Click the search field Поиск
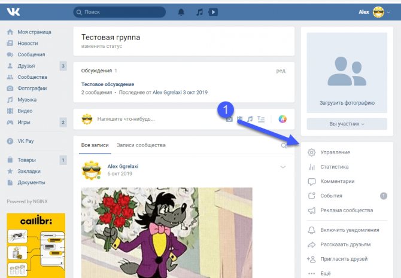The height and width of the screenshot is (278, 401). pos(120,12)
